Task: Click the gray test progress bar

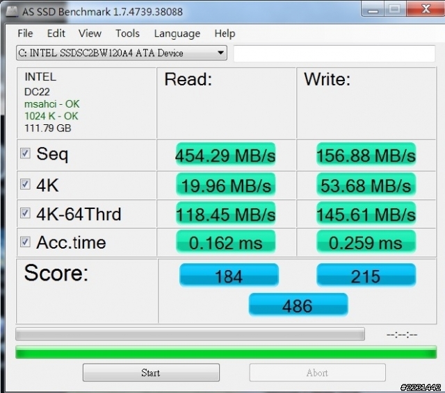Action: pos(190,334)
